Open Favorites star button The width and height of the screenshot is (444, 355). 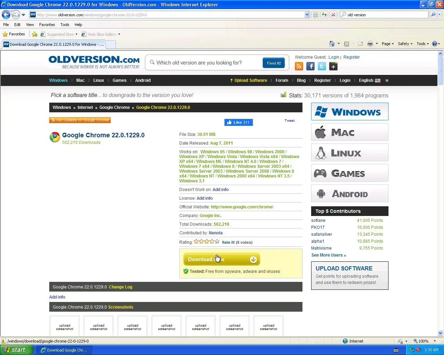click(14, 34)
